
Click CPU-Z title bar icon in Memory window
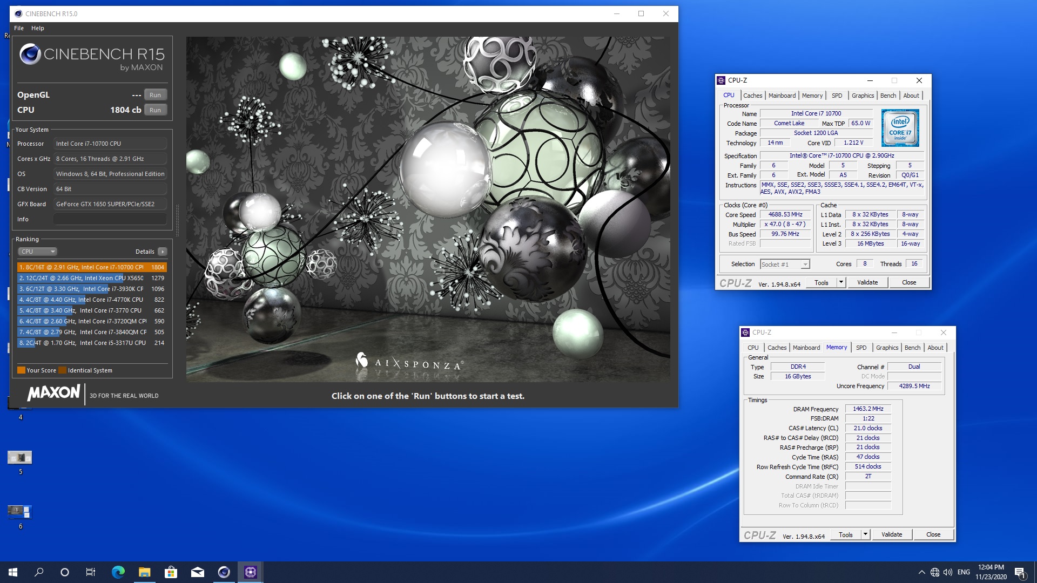coord(745,333)
